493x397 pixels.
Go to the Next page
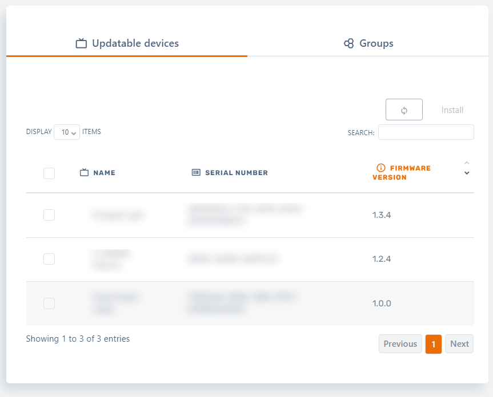(459, 344)
